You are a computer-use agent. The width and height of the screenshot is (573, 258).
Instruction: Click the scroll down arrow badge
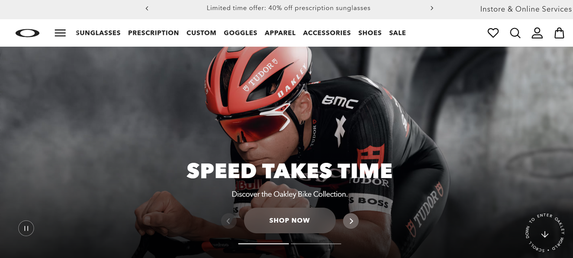tap(545, 234)
